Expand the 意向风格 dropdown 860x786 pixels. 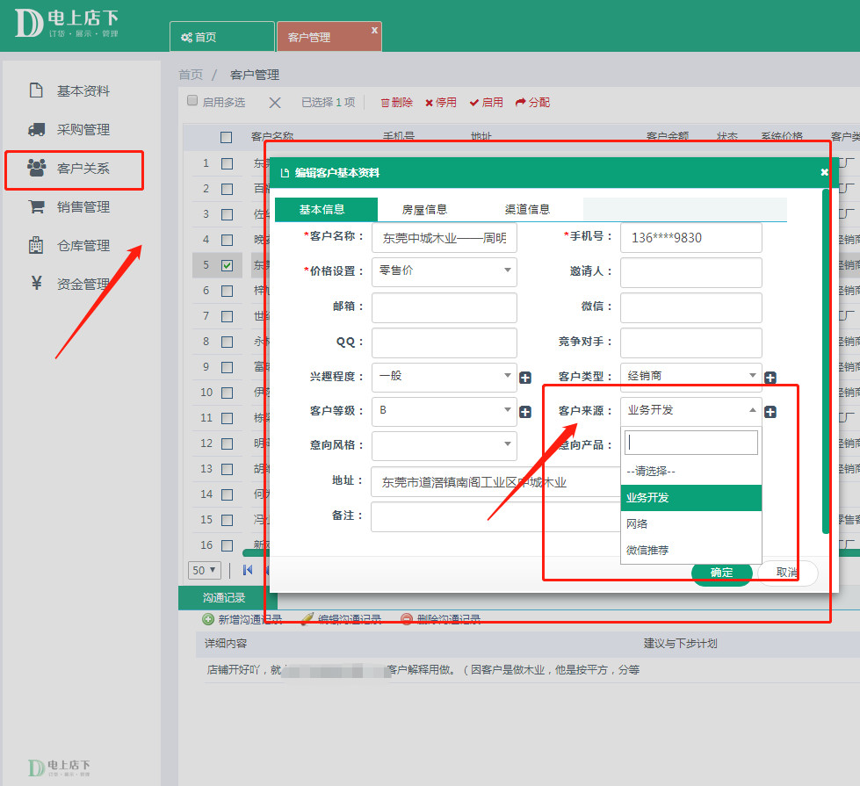(x=444, y=445)
